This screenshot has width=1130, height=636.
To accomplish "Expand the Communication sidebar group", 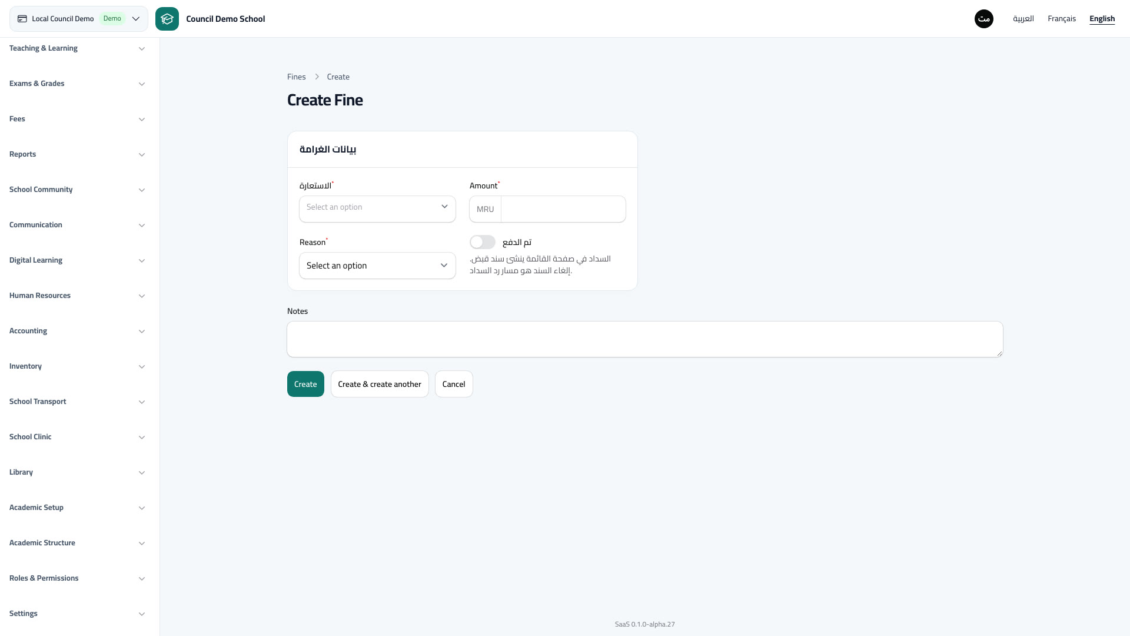I will tap(77, 225).
